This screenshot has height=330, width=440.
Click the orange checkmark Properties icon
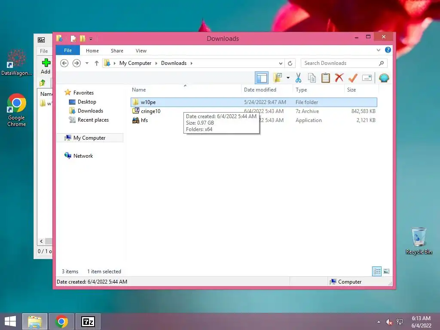point(353,78)
